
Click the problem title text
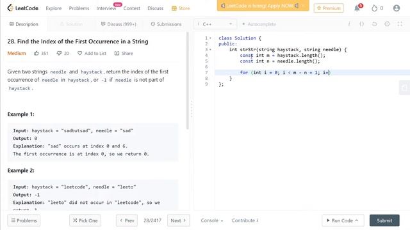(78, 42)
